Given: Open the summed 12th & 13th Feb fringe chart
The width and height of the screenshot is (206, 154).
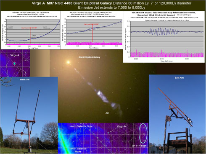Looking at the screenshot, I should 164,37.
